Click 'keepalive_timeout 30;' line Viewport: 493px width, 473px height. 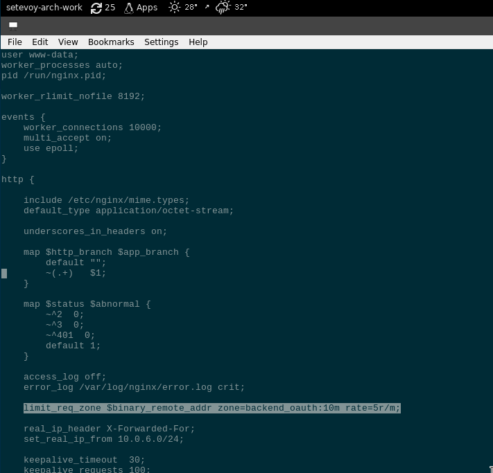point(85,460)
